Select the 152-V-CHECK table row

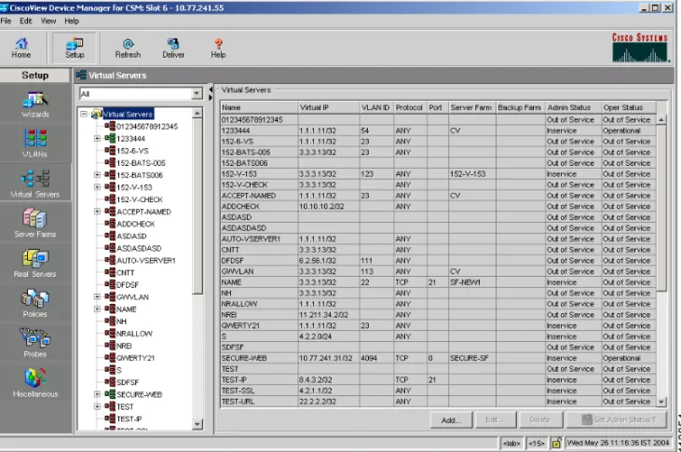(438, 185)
